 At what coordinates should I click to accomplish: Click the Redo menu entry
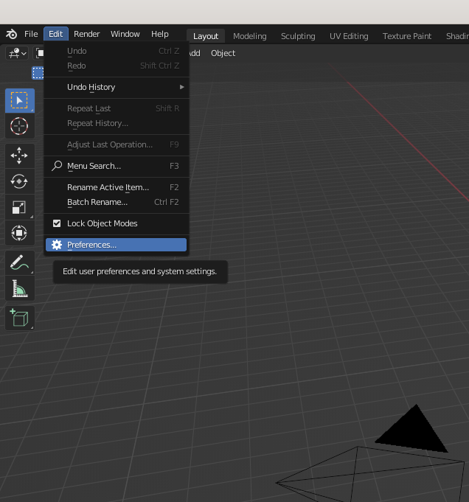117,66
